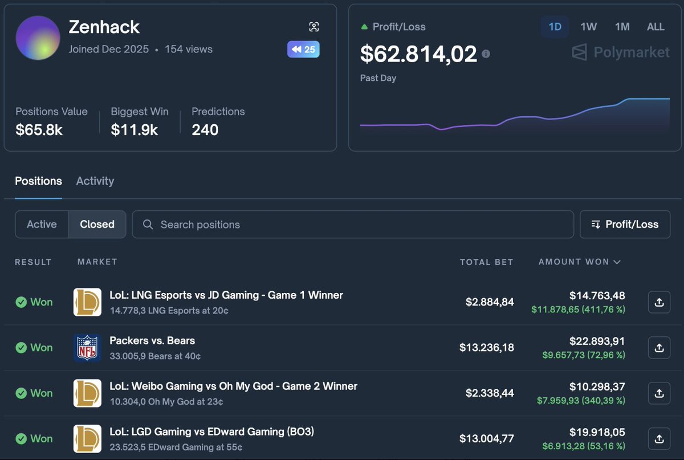Show Active positions
Viewport: 684px width, 460px height.
coord(42,224)
